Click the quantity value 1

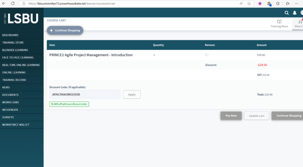click(154, 55)
